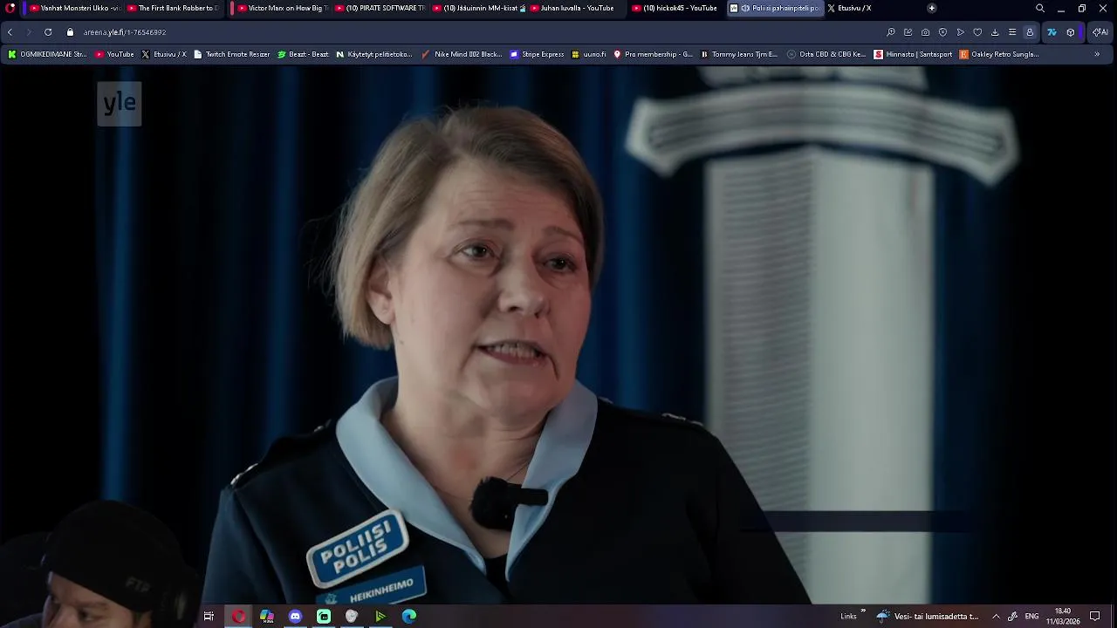The image size is (1117, 628).
Task: Open a new tab with plus button
Action: [x=932, y=8]
